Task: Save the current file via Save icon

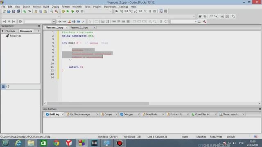Action: (x=14, y=11)
